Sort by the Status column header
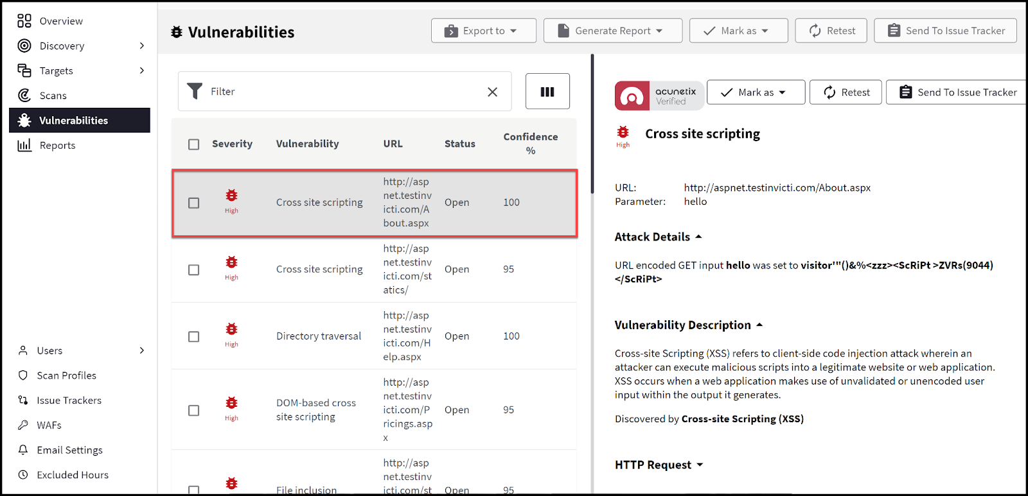 [x=460, y=144]
